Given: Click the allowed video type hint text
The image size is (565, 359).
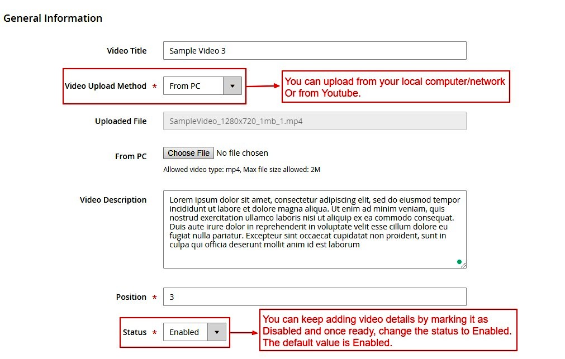Looking at the screenshot, I should click(241, 170).
